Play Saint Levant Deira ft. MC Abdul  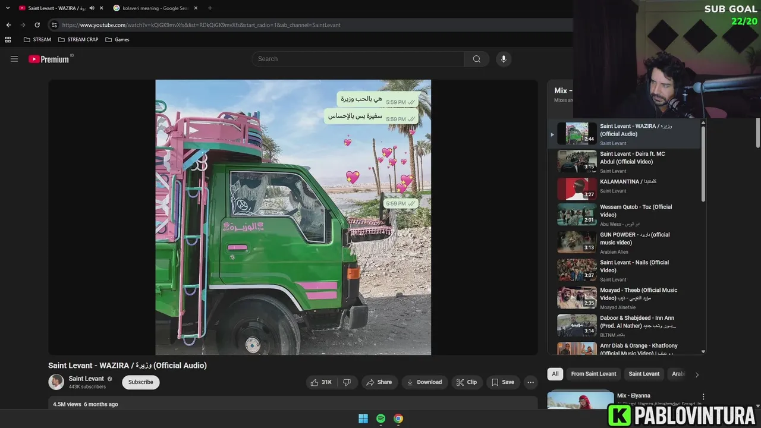point(624,162)
